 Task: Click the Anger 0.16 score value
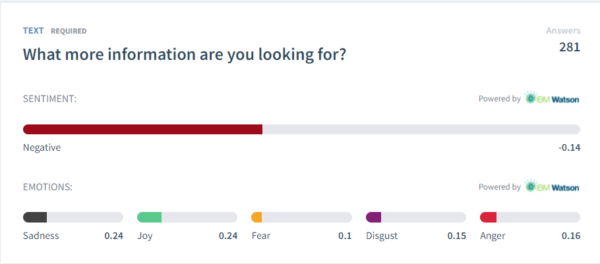[x=571, y=236]
